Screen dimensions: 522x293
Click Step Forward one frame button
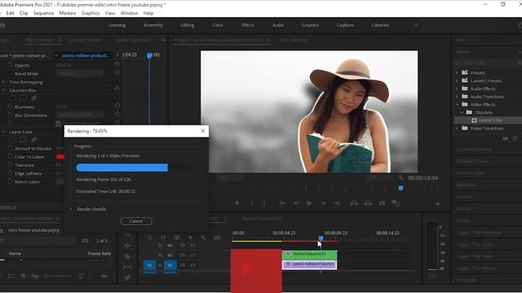tap(323, 203)
